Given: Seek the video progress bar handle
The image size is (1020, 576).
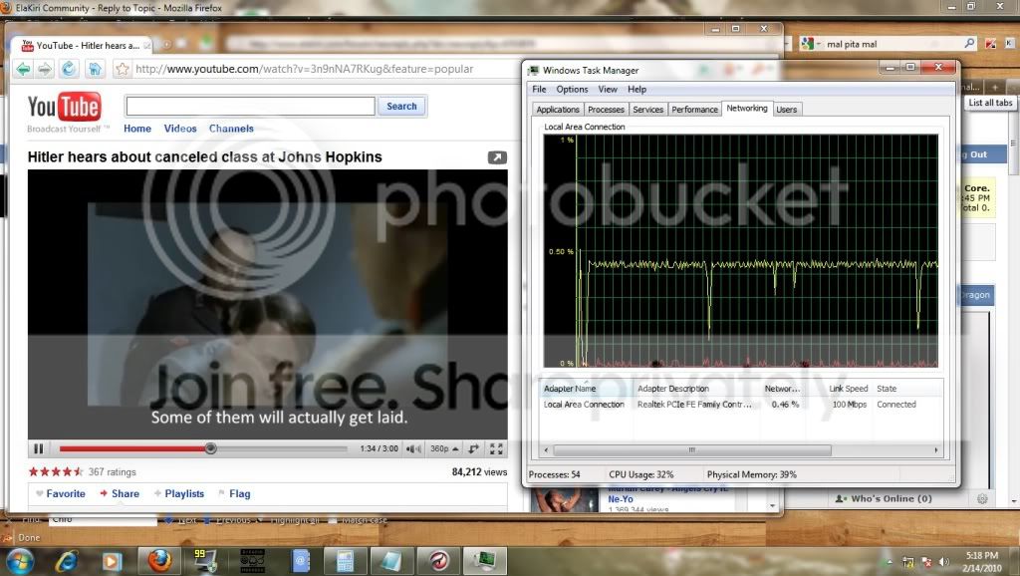Looking at the screenshot, I should click(210, 448).
